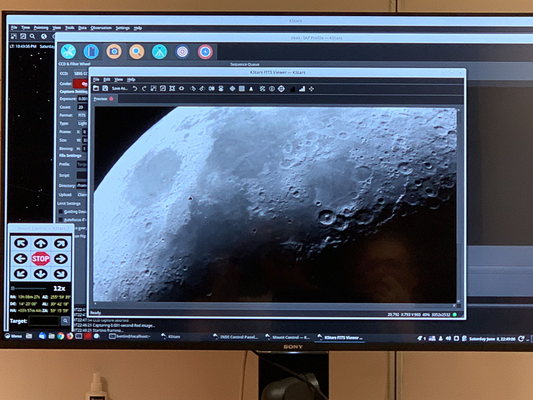The height and width of the screenshot is (400, 533).
Task: Click the Exposure value field
Action: 83,99
